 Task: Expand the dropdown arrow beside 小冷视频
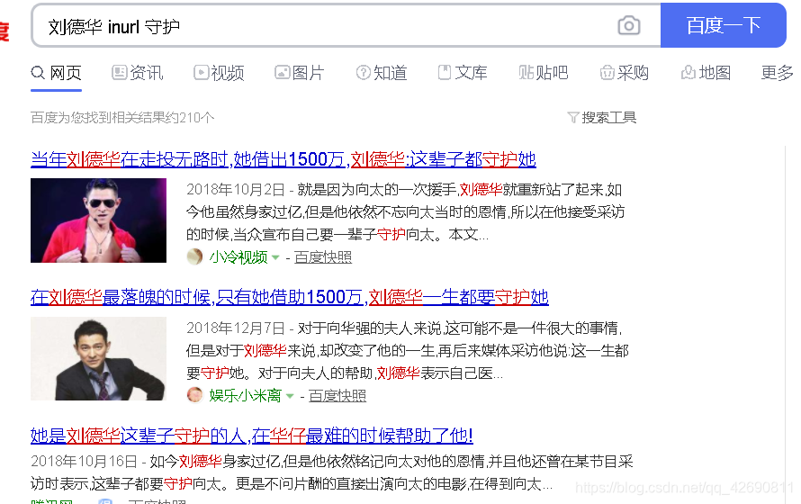pyautogui.click(x=275, y=257)
